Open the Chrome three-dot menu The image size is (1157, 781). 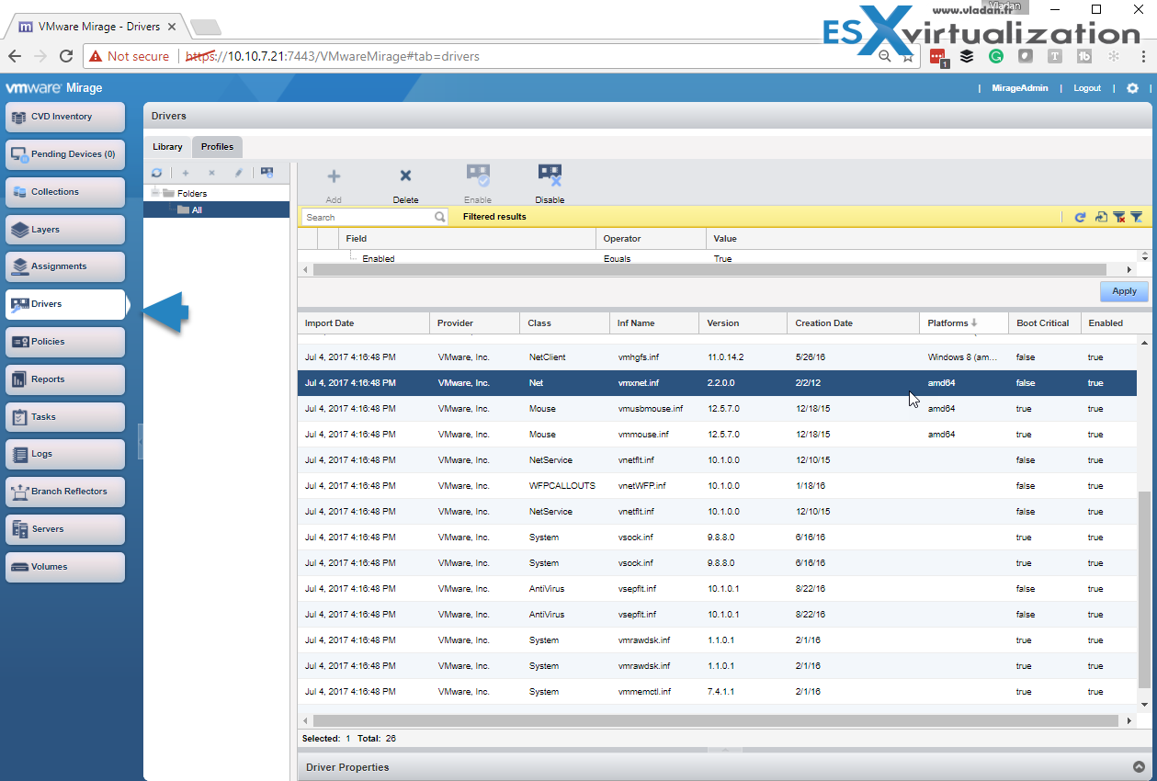pyautogui.click(x=1142, y=56)
